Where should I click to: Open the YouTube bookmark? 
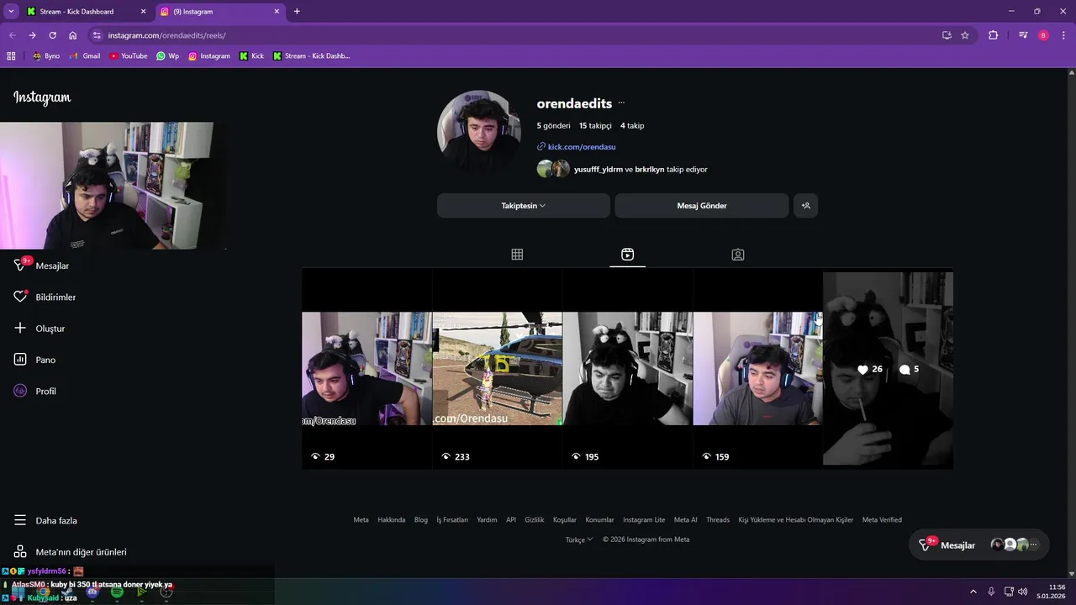coord(128,56)
